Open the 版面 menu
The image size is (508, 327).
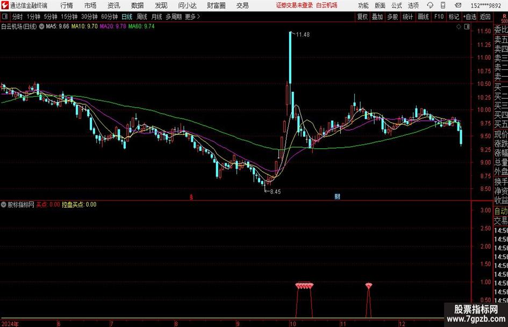[x=380, y=5]
